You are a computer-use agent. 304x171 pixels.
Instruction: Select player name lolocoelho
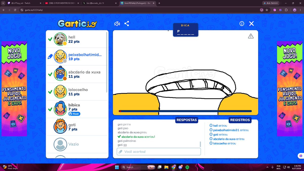(78, 90)
